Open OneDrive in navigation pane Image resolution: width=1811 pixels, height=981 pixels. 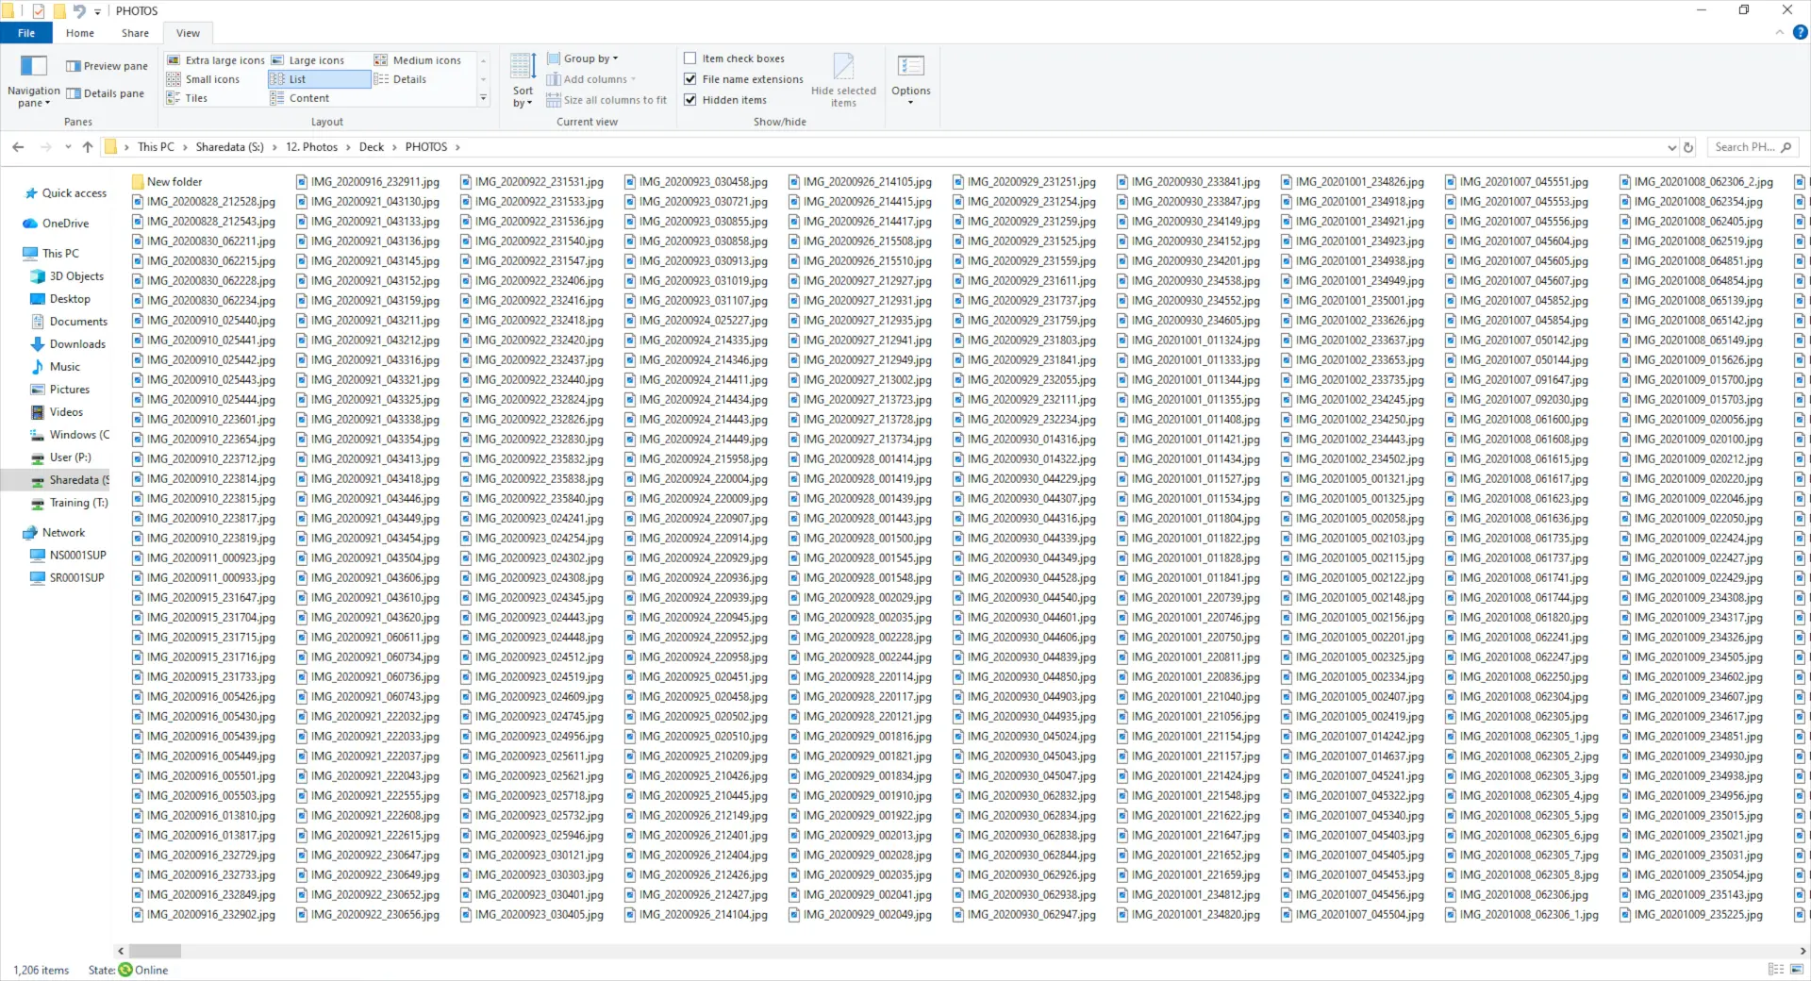pyautogui.click(x=56, y=224)
